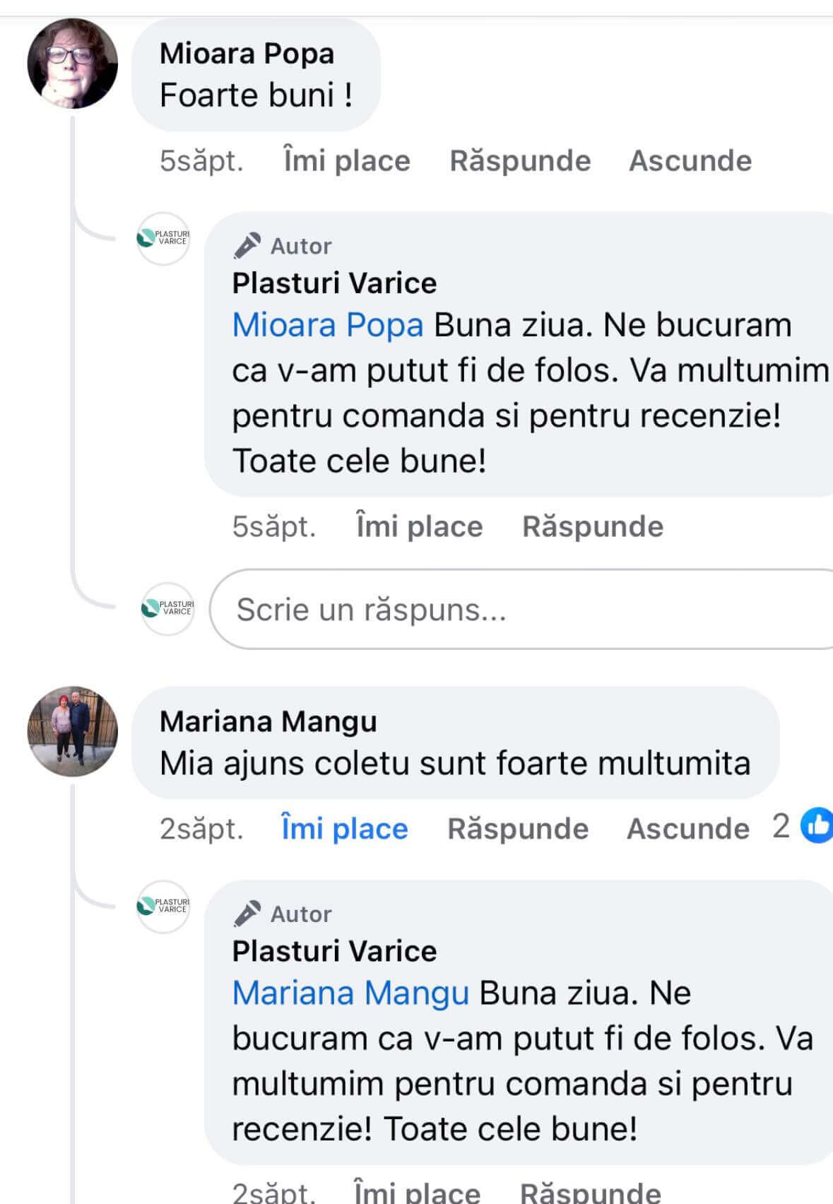Click the blue like reaction icon
The image size is (833, 1204).
point(817,826)
